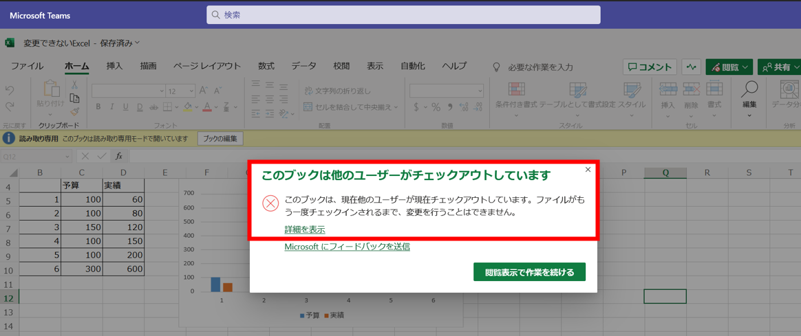Open the 詳細を表示 link

pos(305,230)
